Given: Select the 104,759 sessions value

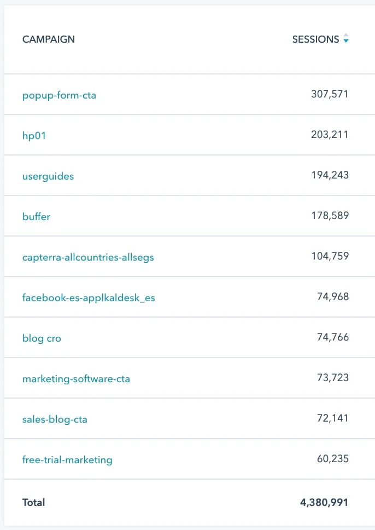Looking at the screenshot, I should point(330,256).
